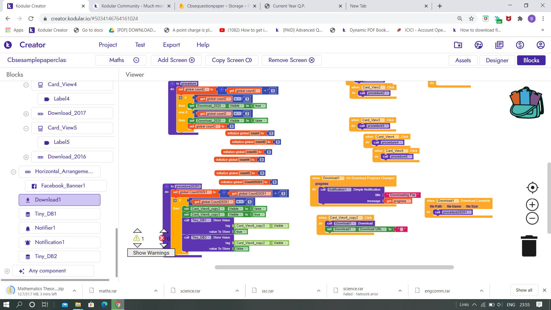551x310 pixels.
Task: Open the Export menu
Action: 171,45
